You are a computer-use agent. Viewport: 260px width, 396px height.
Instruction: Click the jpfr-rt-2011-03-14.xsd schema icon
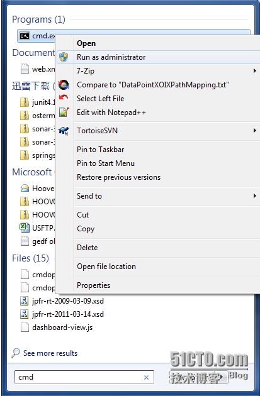25,314
